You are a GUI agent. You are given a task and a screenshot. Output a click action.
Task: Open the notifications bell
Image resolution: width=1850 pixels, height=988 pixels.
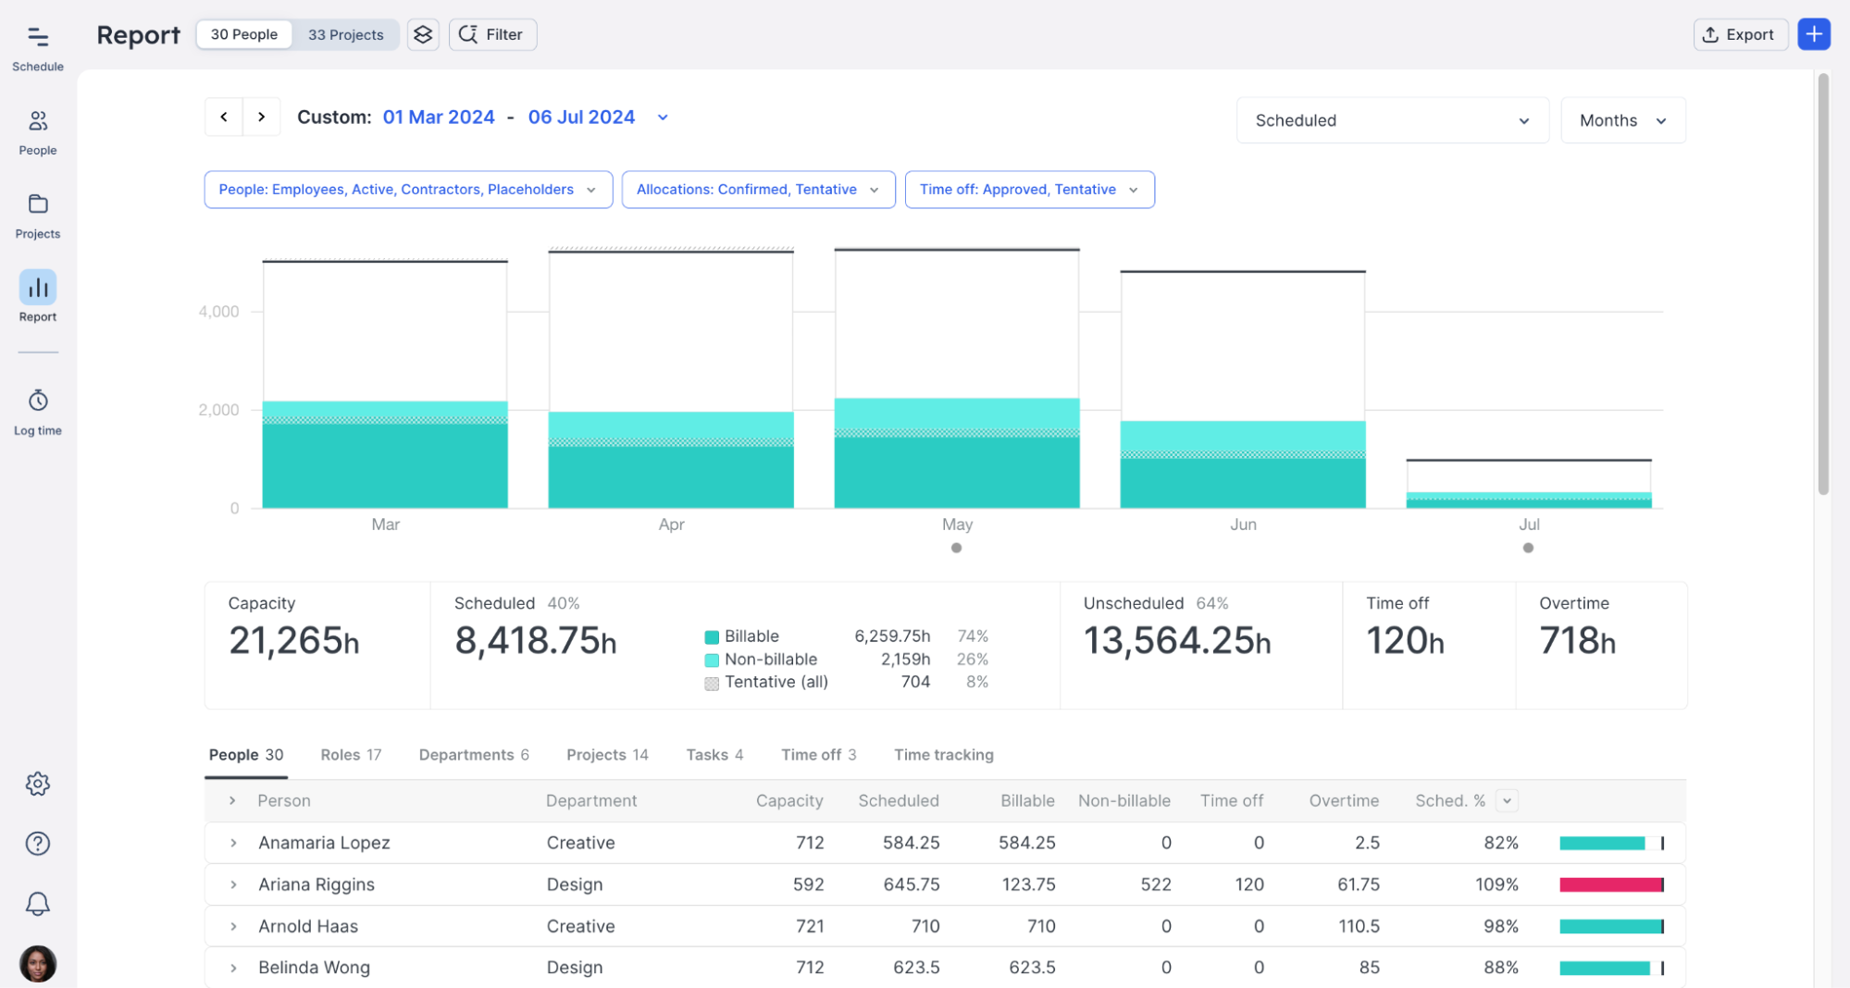click(x=38, y=904)
